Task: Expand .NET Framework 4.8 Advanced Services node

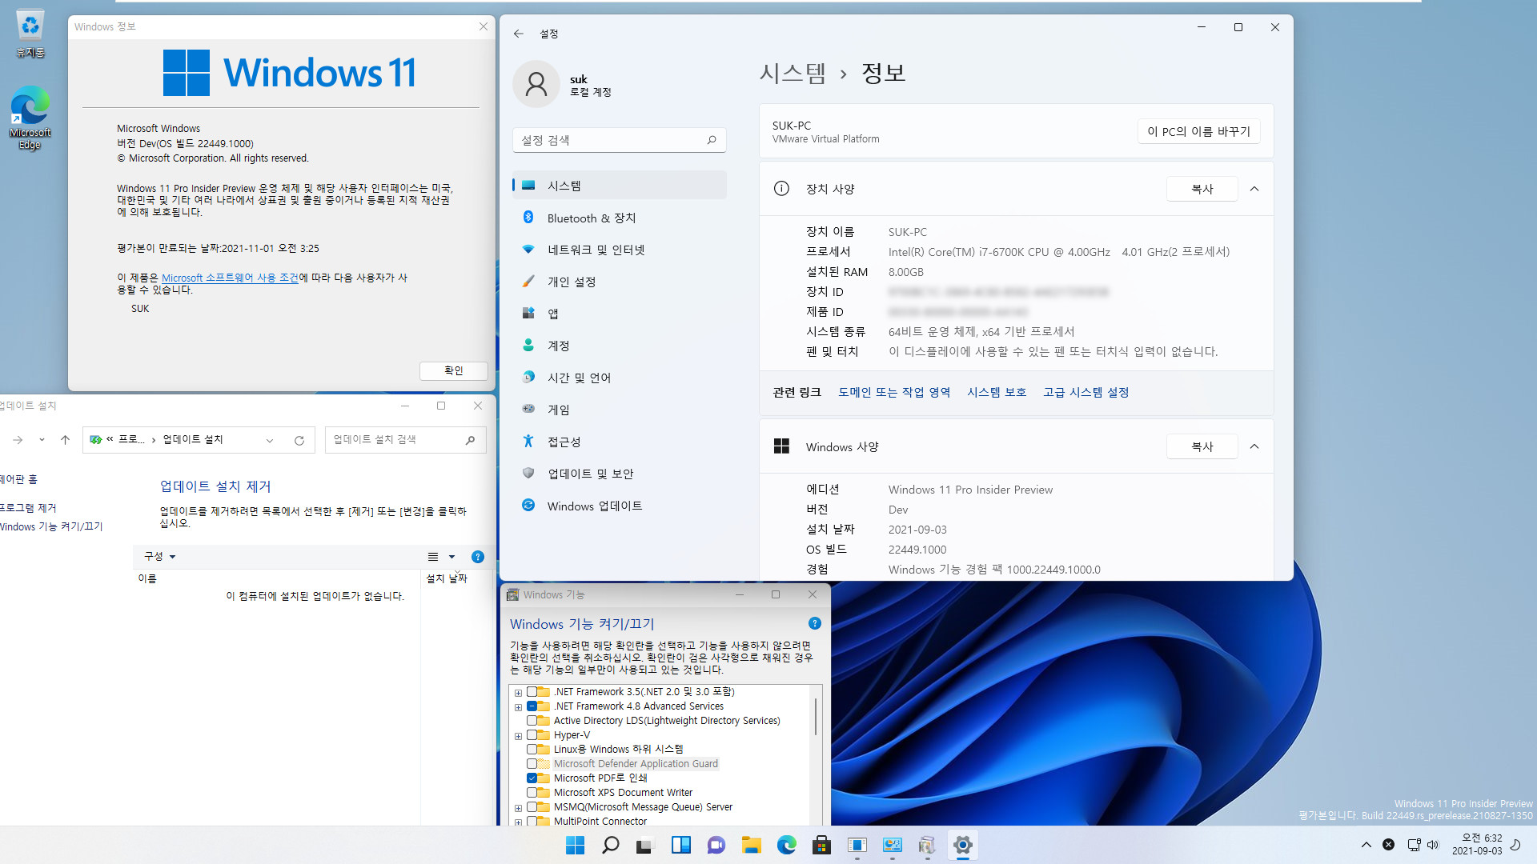Action: pos(518,707)
